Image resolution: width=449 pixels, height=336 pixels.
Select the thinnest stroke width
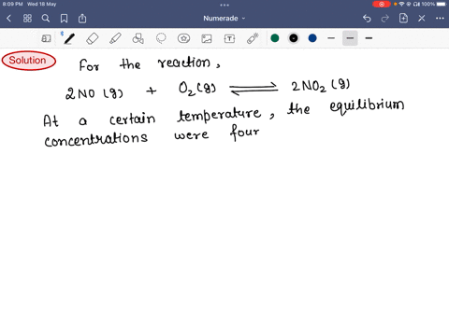[x=331, y=38]
